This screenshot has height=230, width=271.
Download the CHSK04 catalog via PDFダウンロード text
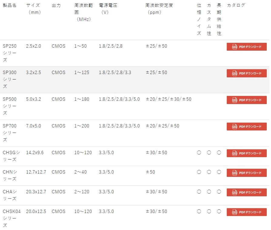coord(250,212)
